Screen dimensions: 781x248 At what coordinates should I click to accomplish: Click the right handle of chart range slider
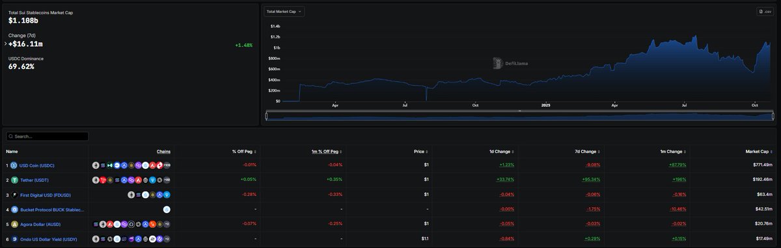[x=773, y=116]
